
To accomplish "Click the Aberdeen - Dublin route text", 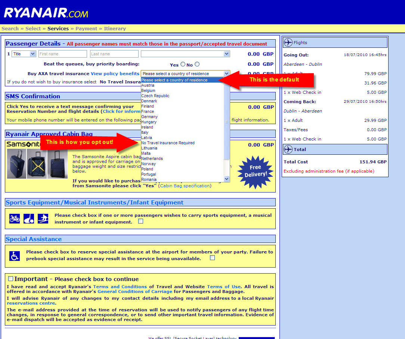I will pyautogui.click(x=303, y=64).
